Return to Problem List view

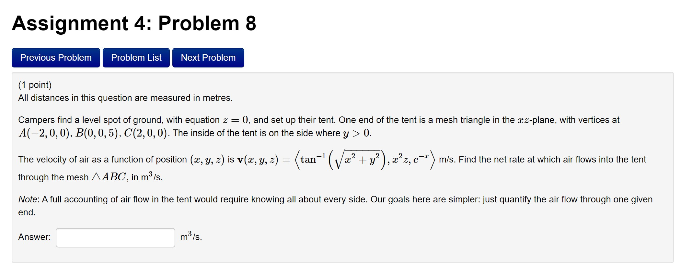tap(136, 57)
